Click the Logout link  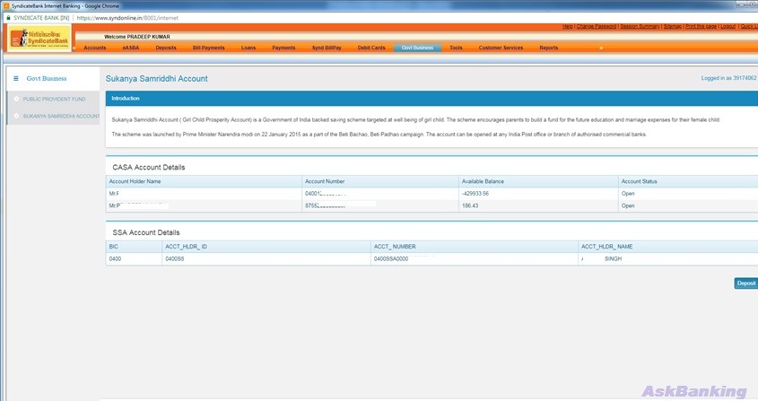(x=728, y=26)
